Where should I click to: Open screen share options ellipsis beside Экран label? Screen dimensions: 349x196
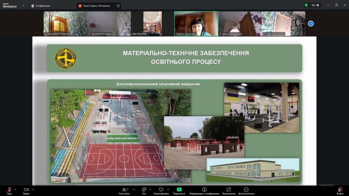click(x=118, y=6)
